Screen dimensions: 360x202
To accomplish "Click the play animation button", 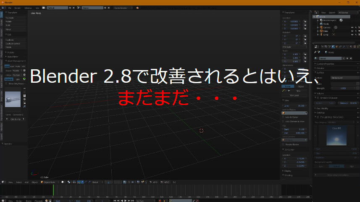I will (125, 201).
